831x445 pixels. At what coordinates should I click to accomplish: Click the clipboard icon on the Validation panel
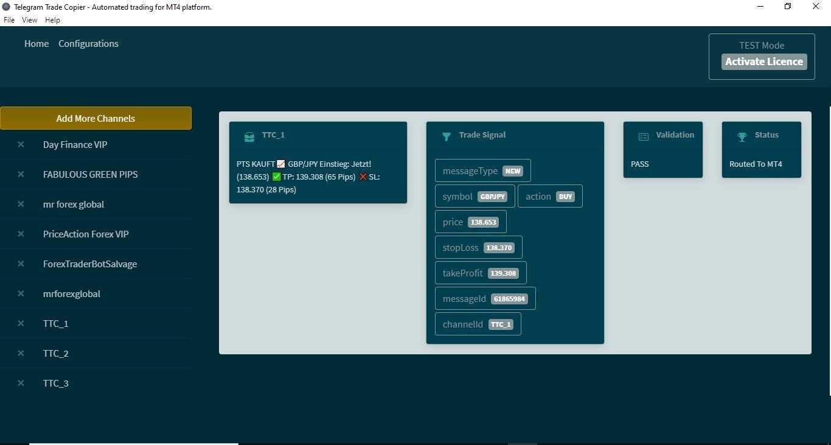pyautogui.click(x=644, y=136)
